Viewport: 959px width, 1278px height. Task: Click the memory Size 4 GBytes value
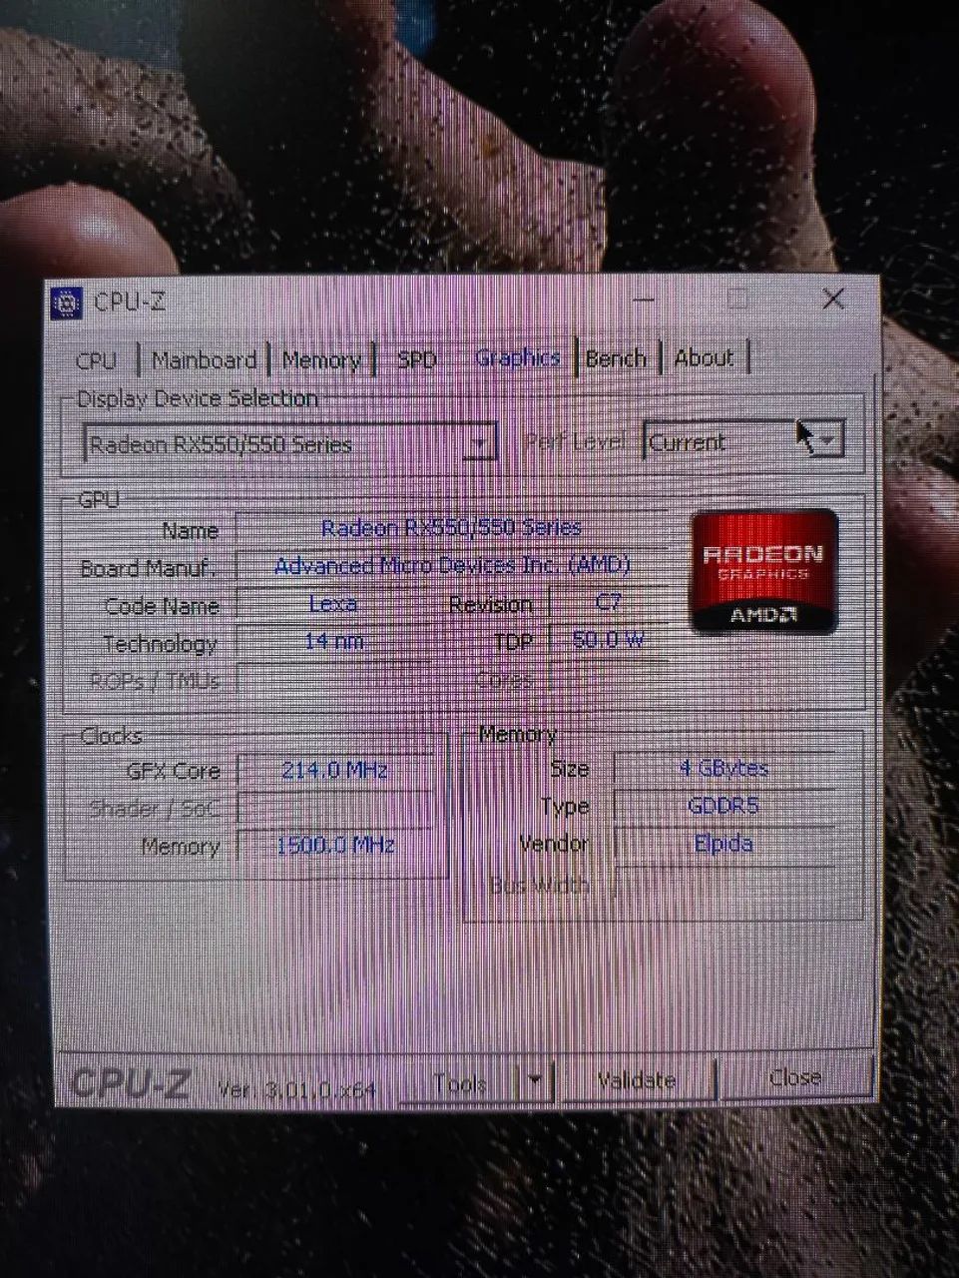coord(724,767)
